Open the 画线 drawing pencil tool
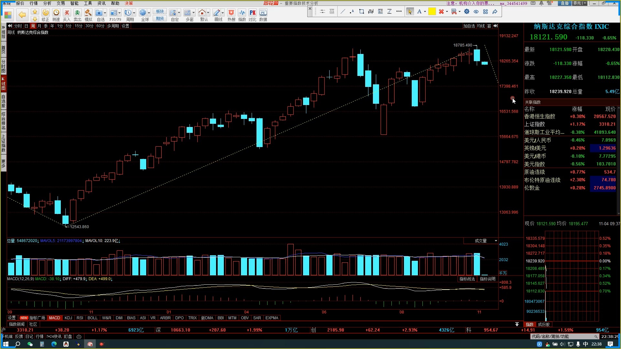The image size is (621, 349). point(217,13)
